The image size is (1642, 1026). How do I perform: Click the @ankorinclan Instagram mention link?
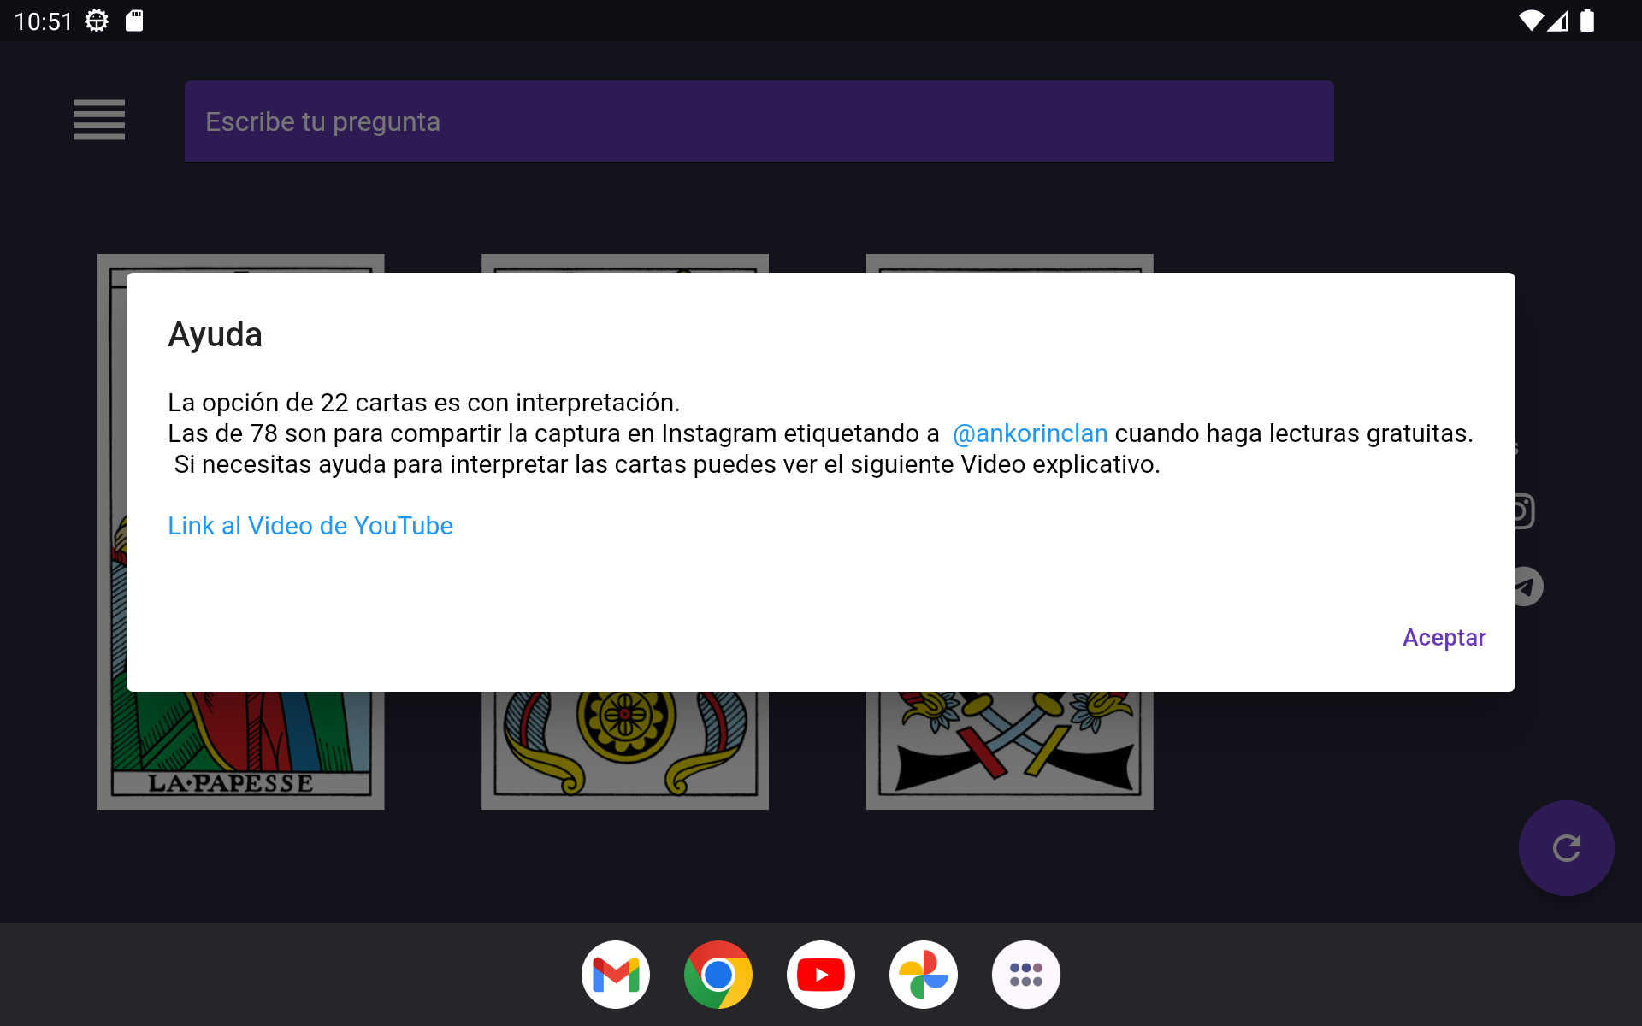1030,433
